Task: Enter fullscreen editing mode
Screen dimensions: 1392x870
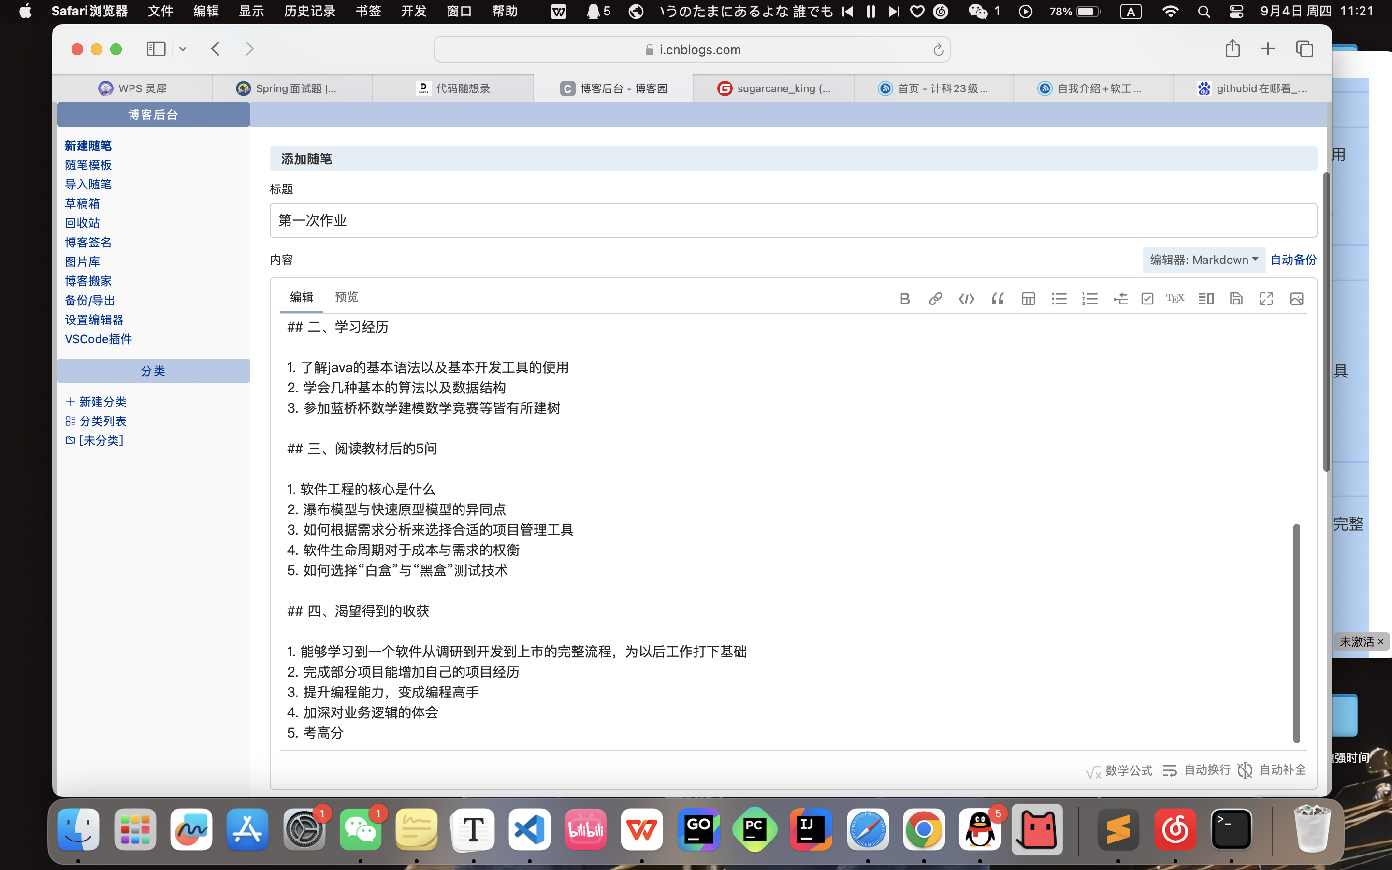Action: [1266, 299]
